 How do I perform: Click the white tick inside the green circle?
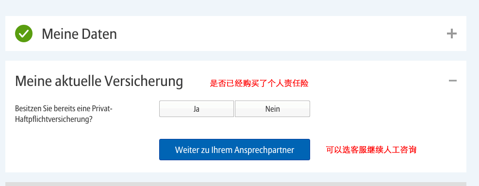pyautogui.click(x=24, y=34)
